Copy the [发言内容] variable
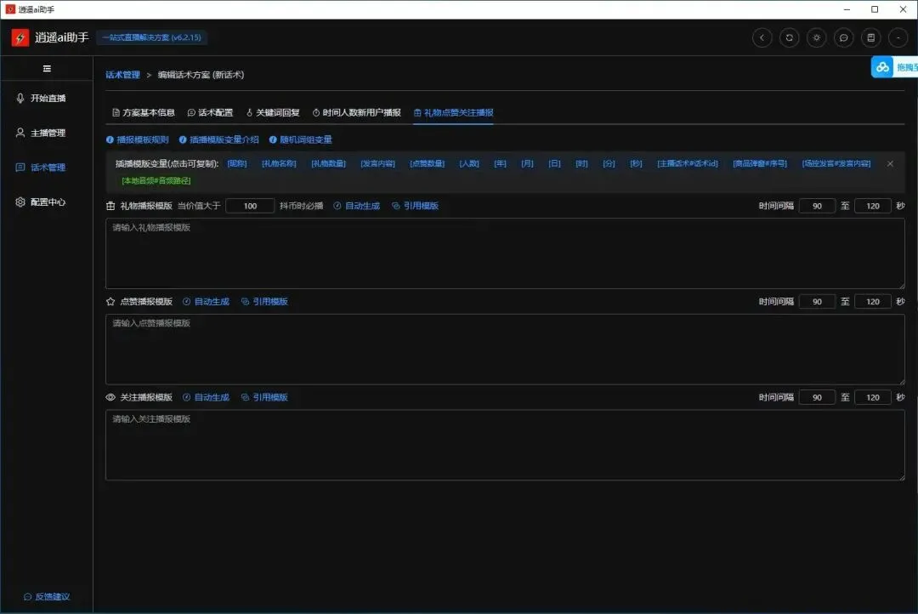918x614 pixels. pyautogui.click(x=377, y=163)
